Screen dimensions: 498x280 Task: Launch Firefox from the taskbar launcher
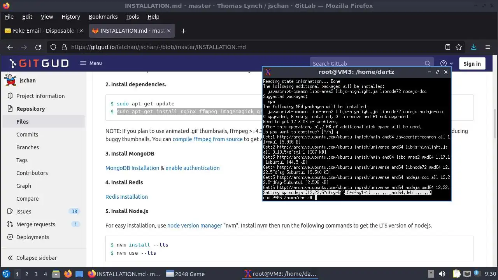pos(68,274)
